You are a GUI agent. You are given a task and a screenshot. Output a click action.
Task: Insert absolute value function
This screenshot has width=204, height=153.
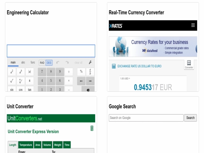[29, 72]
